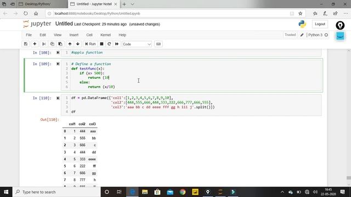351x197 pixels.
Task: Open the Edit menu
Action: click(x=43, y=35)
